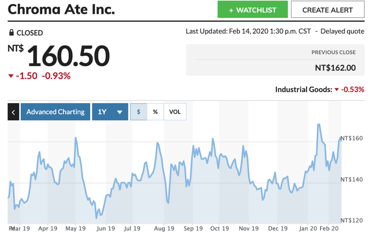
Task: Click the Dec 19 axis label
Action: click(278, 229)
